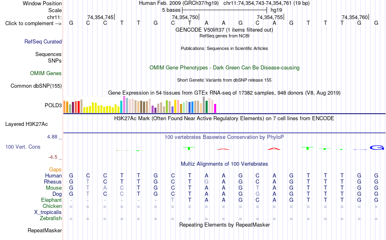Click 'Short Genetic Variants from dbSNP release 155'

tap(224, 80)
